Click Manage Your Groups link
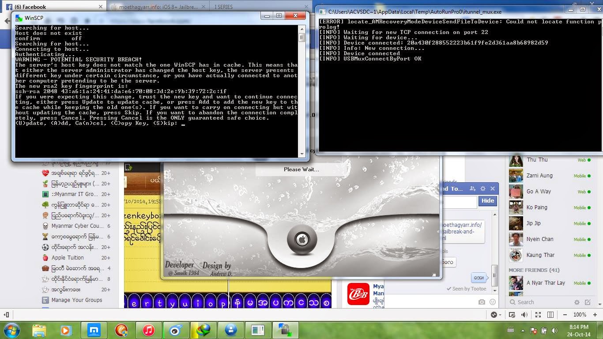Screen dimensions: 603x339 77,300
